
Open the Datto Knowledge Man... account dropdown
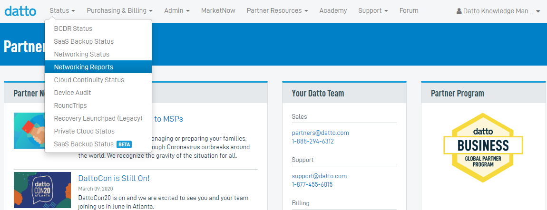498,11
